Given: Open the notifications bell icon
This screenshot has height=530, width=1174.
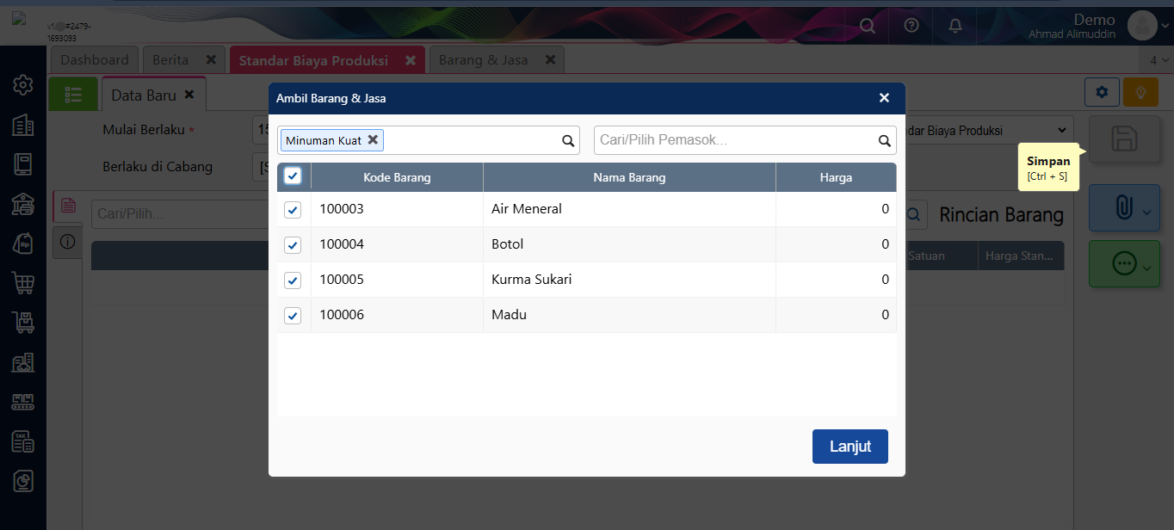Looking at the screenshot, I should [955, 26].
